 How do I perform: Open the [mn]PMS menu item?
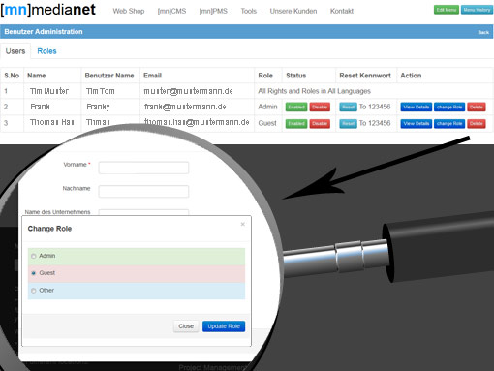click(x=213, y=11)
